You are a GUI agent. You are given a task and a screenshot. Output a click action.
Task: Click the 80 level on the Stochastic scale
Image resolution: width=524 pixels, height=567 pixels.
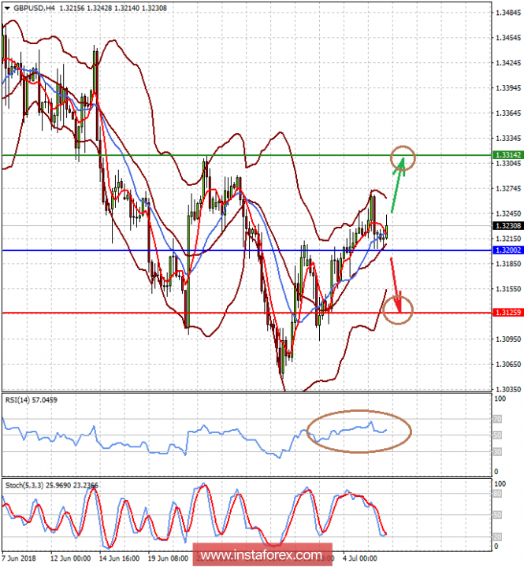click(x=497, y=495)
